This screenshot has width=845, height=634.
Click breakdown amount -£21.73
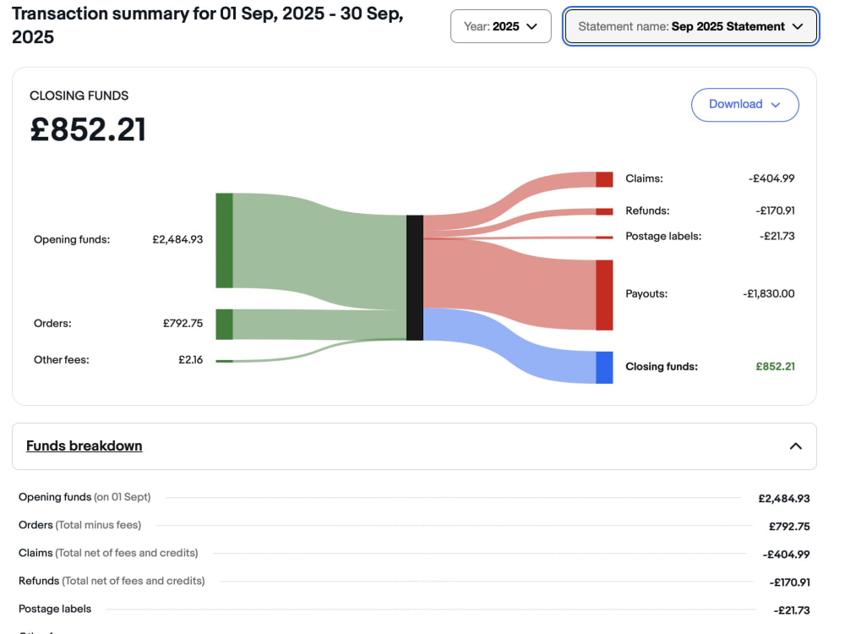[792, 611]
